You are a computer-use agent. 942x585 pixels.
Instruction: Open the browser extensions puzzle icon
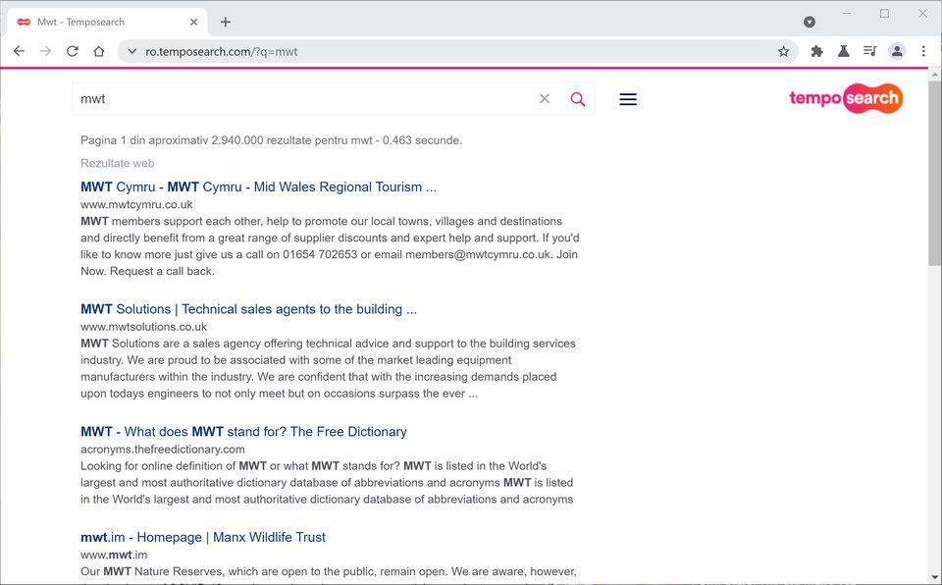point(816,51)
